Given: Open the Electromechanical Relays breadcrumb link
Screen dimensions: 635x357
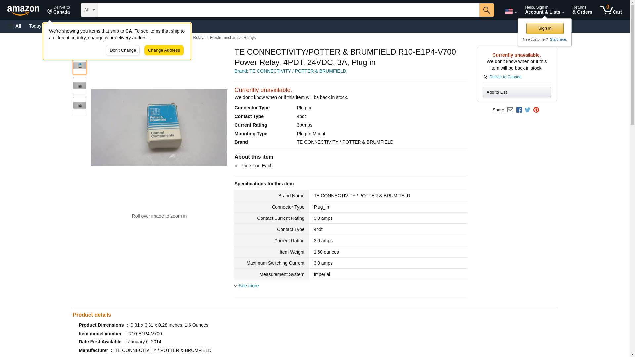Looking at the screenshot, I should click(233, 38).
